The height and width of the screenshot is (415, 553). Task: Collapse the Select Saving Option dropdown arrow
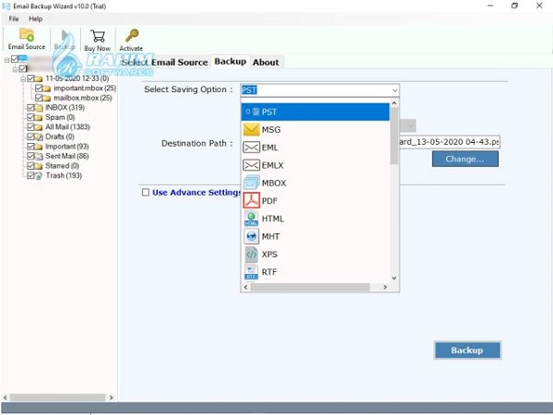(394, 90)
